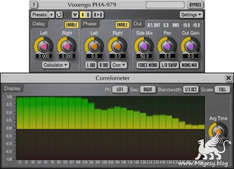The image size is (234, 169).
Task: Click the 1.00 scale label
Action: (9, 97)
